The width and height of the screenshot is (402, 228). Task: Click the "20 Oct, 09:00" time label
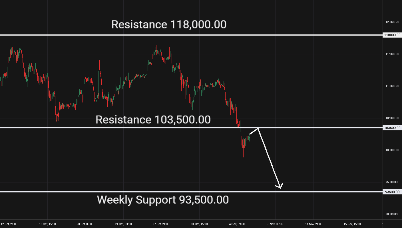tap(85, 224)
